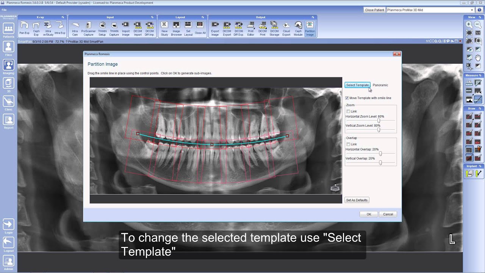Select the zoom out magnifier tool

click(478, 25)
